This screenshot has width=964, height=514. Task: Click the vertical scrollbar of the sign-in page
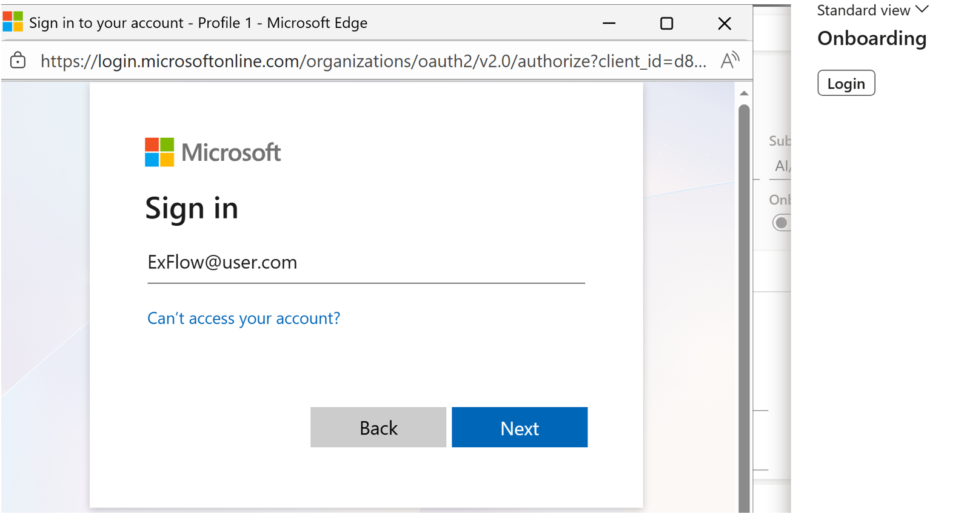(x=744, y=303)
